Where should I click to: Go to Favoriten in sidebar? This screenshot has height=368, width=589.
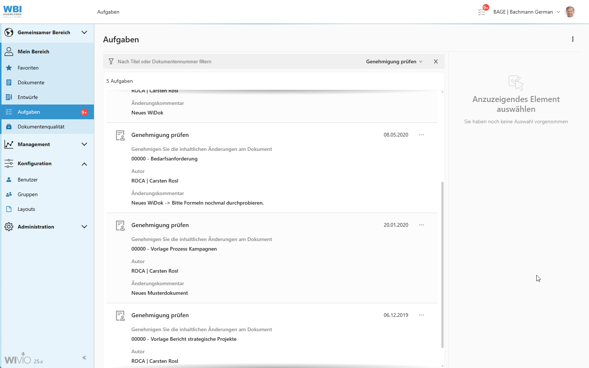pyautogui.click(x=28, y=68)
